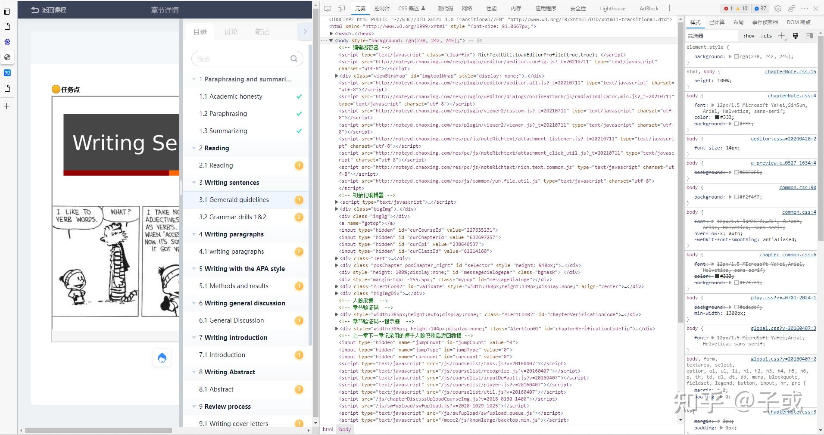Collapse chapter 7 Writing Introduction

(x=194, y=338)
